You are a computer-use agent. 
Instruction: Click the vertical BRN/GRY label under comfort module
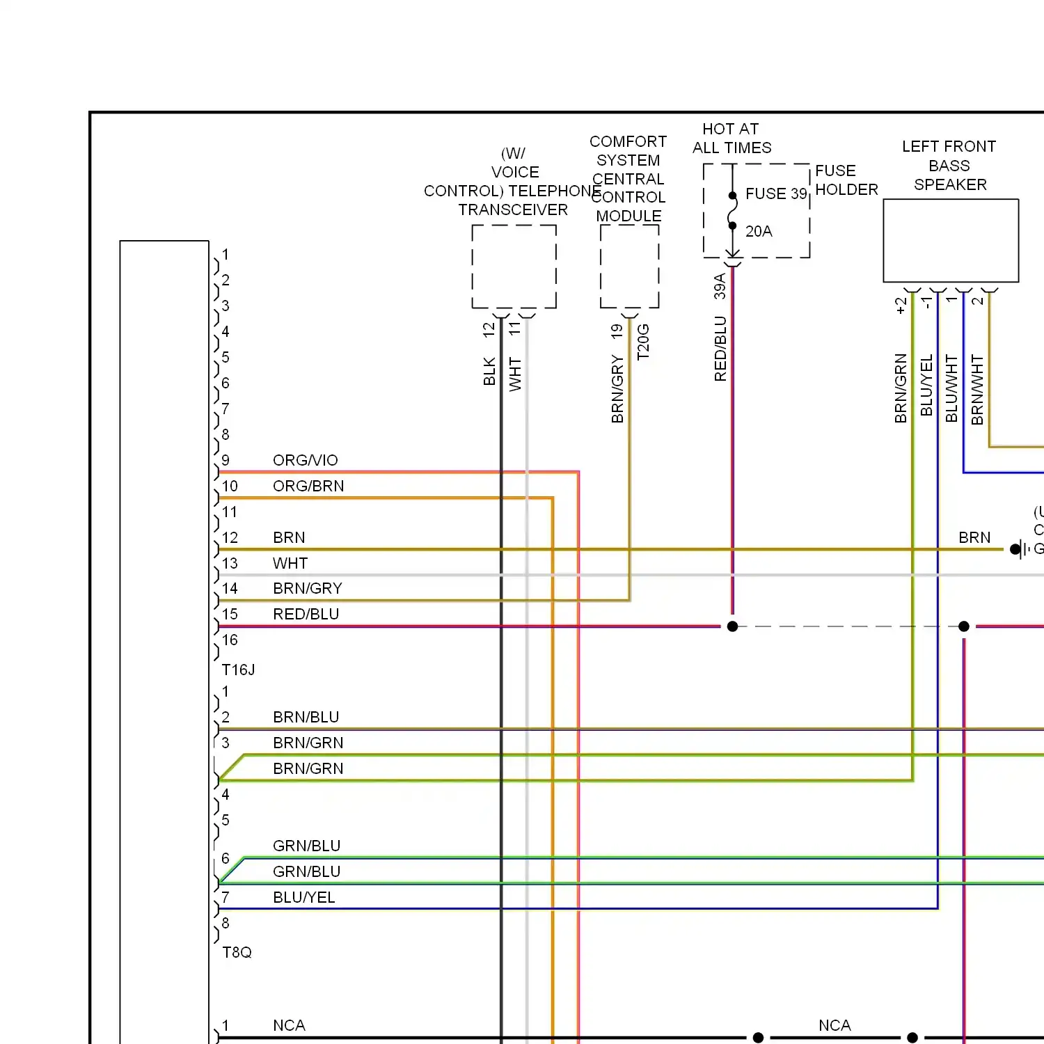617,389
